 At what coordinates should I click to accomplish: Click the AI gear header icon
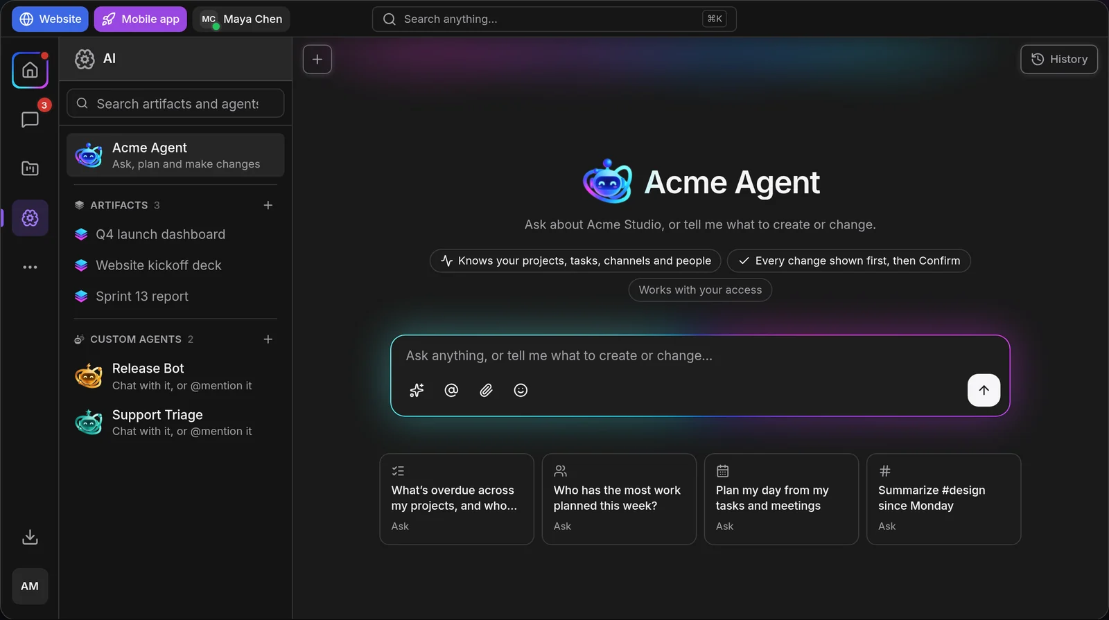pyautogui.click(x=85, y=59)
